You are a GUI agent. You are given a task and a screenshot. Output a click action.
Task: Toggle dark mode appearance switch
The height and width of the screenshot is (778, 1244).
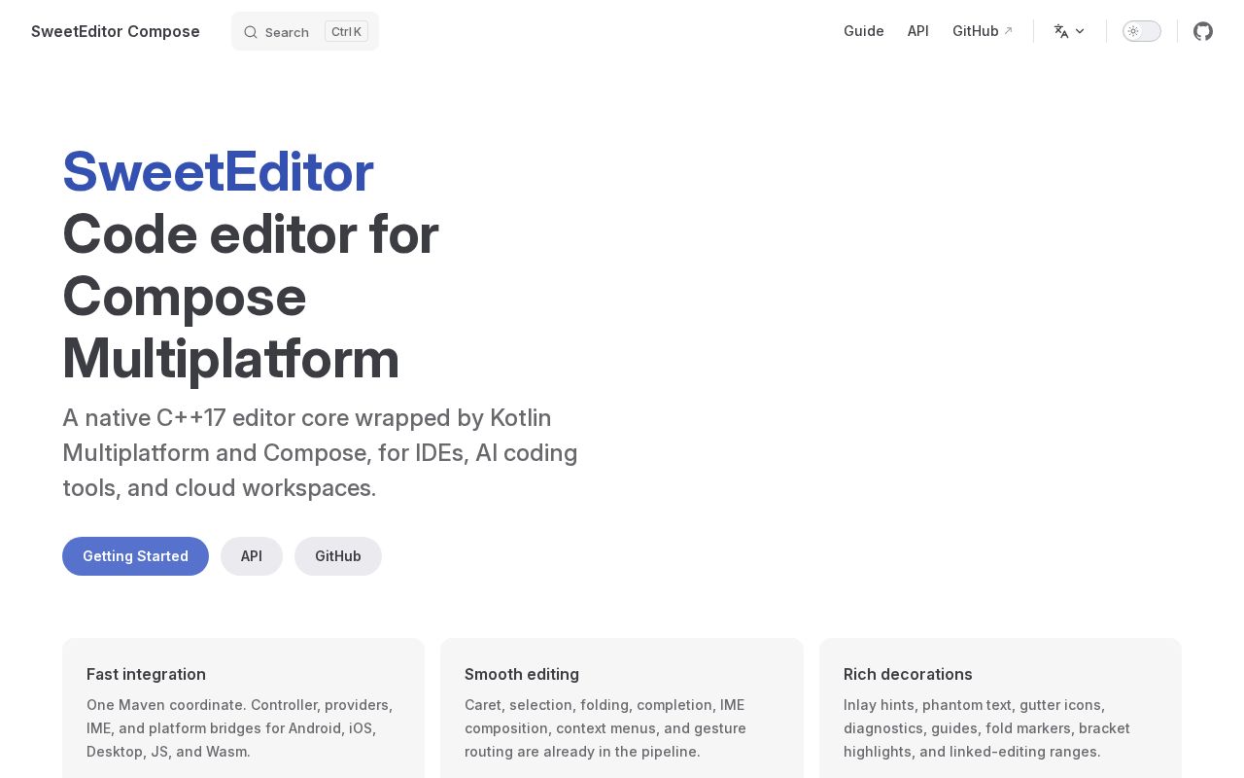1142,31
